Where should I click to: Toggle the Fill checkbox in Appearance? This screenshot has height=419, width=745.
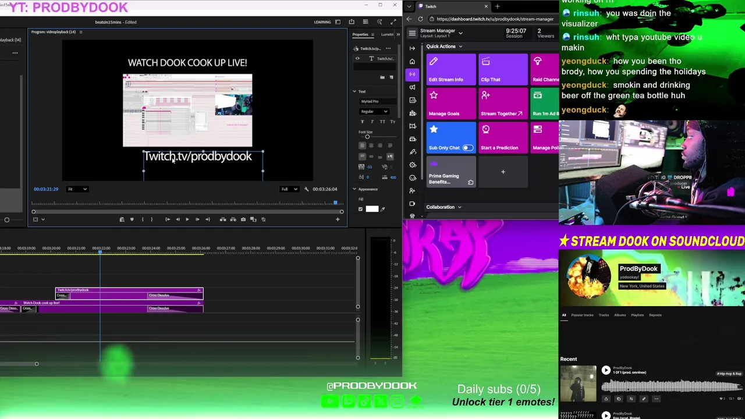pos(360,209)
